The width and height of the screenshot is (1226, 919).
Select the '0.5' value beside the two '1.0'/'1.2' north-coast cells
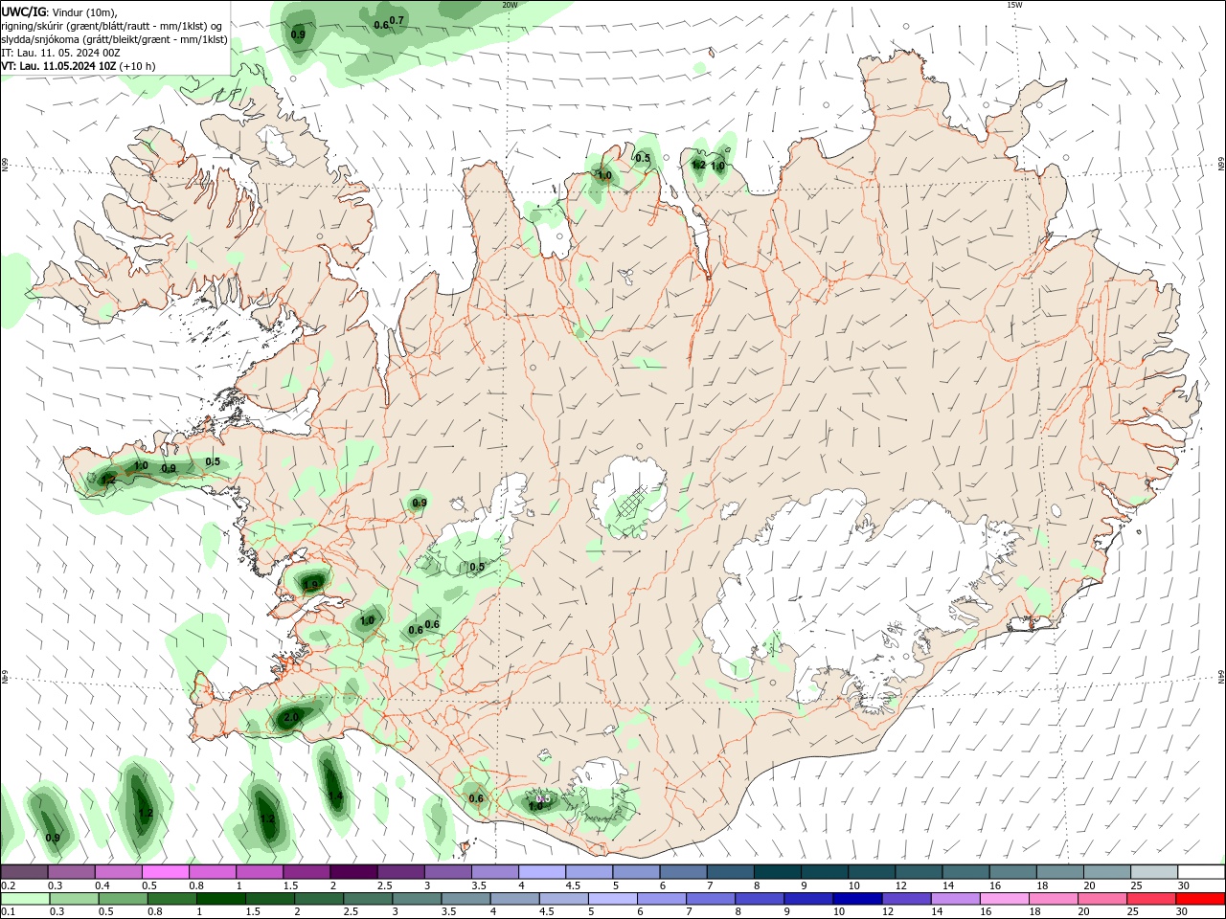(643, 159)
